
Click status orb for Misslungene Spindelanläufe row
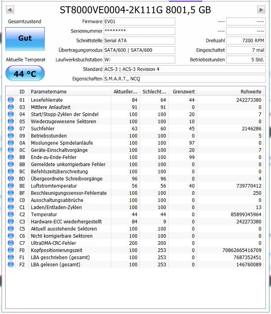point(11,143)
